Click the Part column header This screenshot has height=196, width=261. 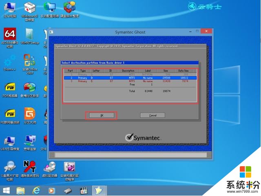pyautogui.click(x=70, y=71)
